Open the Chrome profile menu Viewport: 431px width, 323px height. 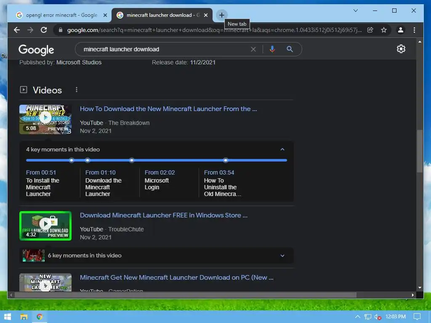pos(401,30)
